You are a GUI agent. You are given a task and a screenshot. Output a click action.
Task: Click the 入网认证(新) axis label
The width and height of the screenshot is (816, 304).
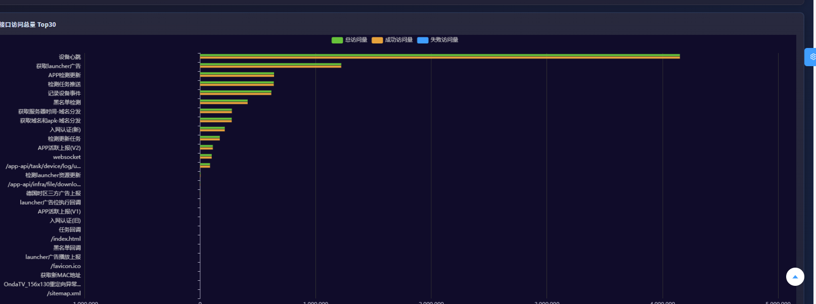click(x=65, y=130)
